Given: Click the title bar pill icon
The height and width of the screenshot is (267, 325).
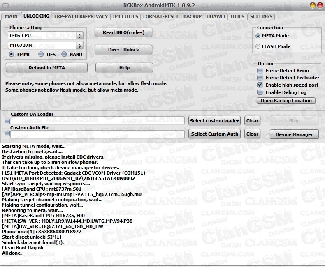Looking at the screenshot, I should (x=5, y=5).
